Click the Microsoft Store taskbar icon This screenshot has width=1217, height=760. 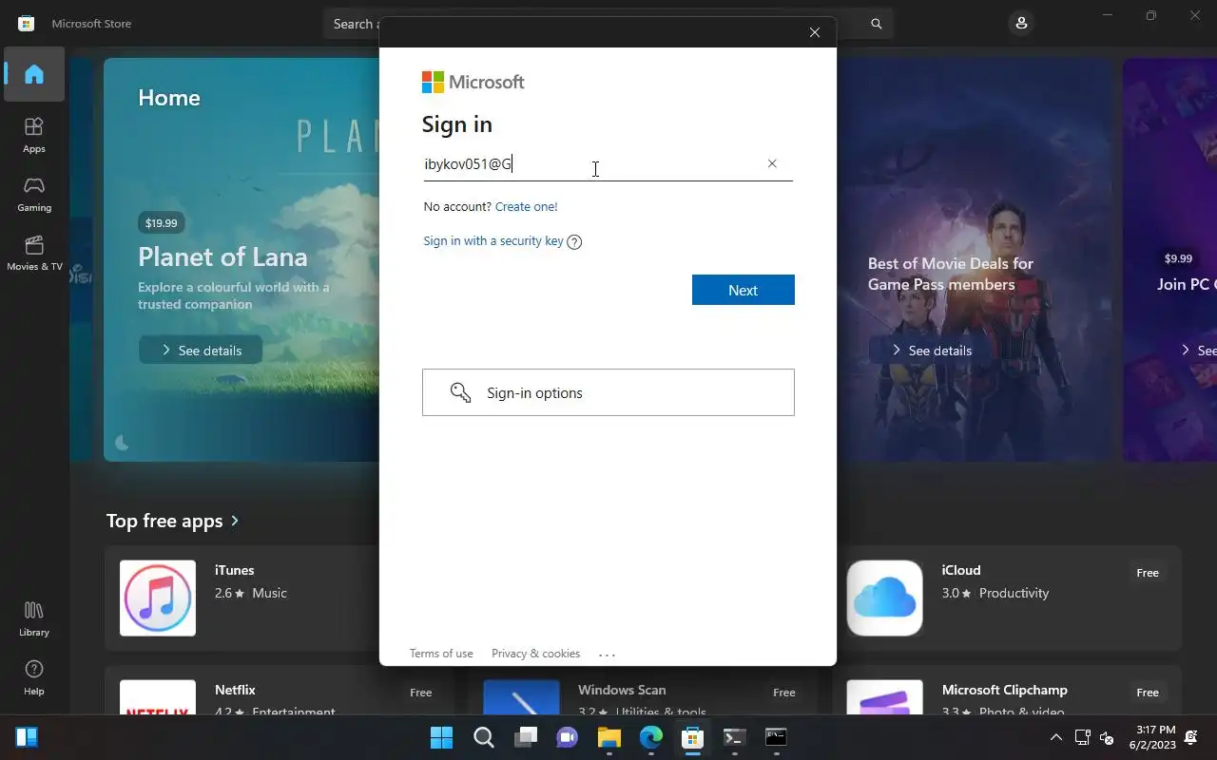693,737
